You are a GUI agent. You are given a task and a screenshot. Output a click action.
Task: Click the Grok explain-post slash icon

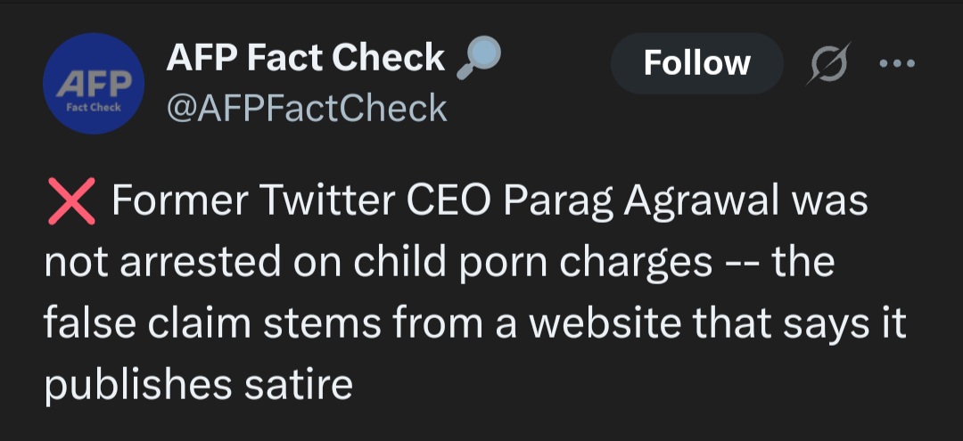(x=828, y=63)
